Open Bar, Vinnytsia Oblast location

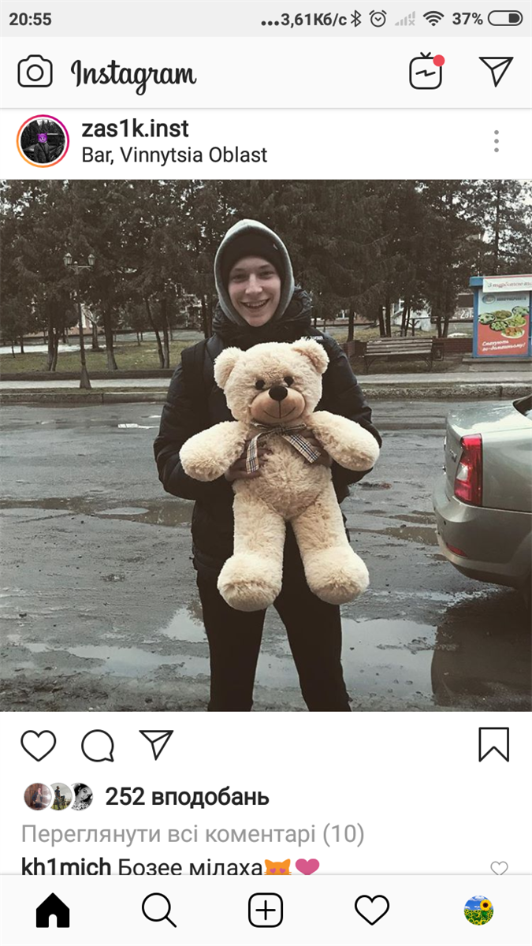point(174,155)
